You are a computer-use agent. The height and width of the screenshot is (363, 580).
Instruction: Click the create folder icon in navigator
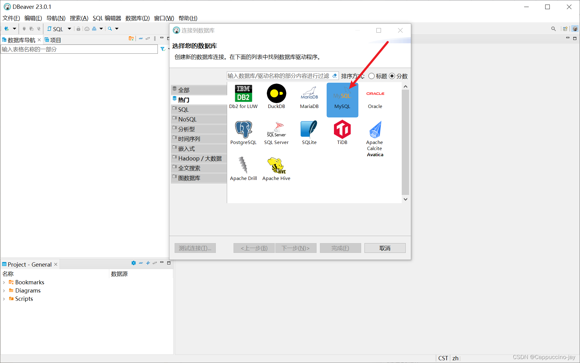tap(131, 38)
